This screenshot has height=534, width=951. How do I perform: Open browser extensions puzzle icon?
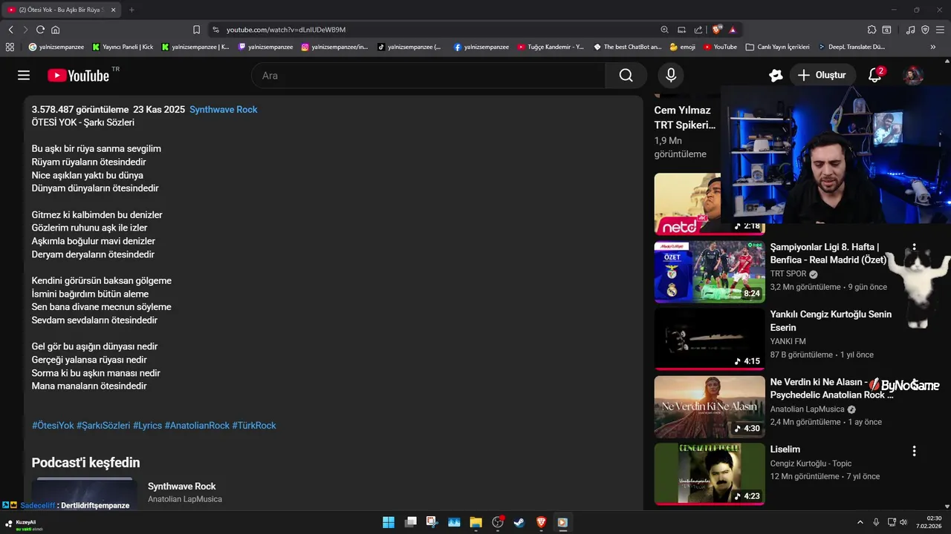(x=872, y=30)
